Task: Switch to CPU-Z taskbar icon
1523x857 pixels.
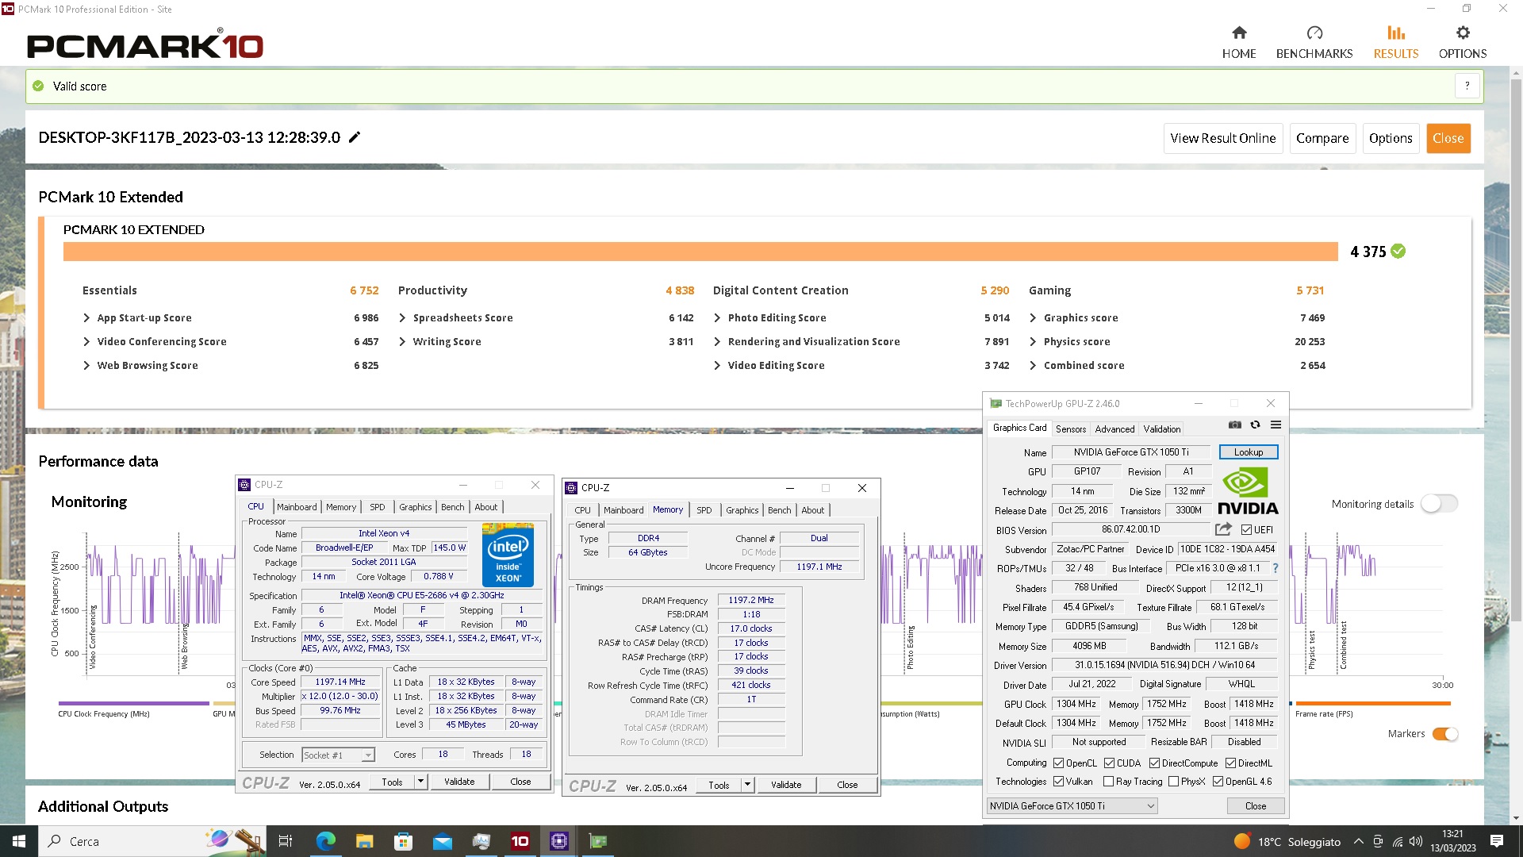Action: [x=558, y=841]
